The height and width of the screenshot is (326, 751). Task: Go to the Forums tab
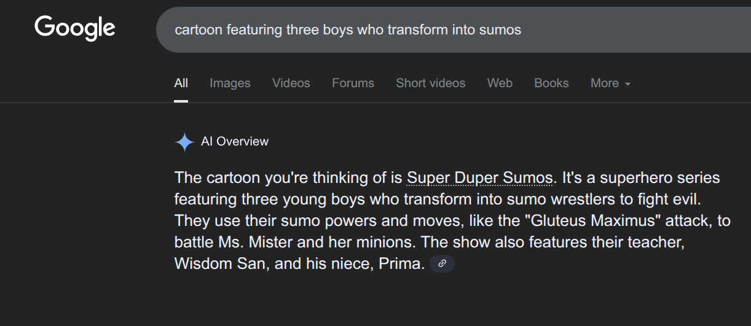tap(353, 83)
